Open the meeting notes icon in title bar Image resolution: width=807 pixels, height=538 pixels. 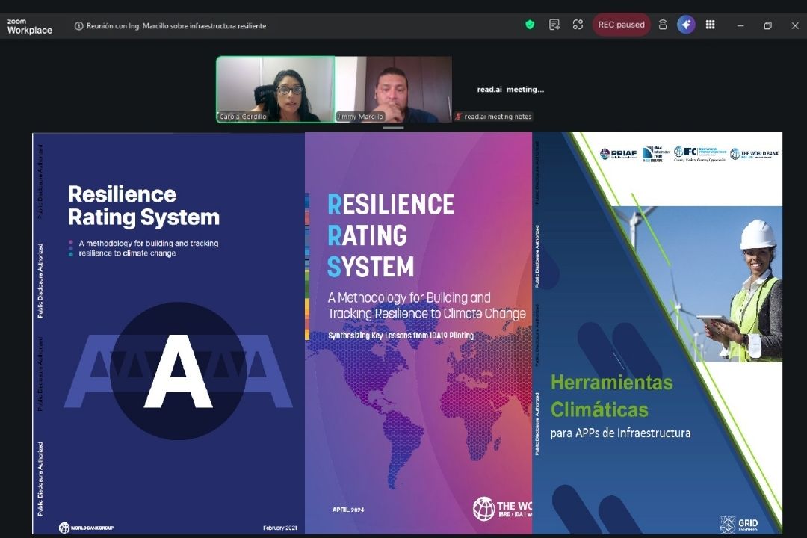pyautogui.click(x=554, y=25)
